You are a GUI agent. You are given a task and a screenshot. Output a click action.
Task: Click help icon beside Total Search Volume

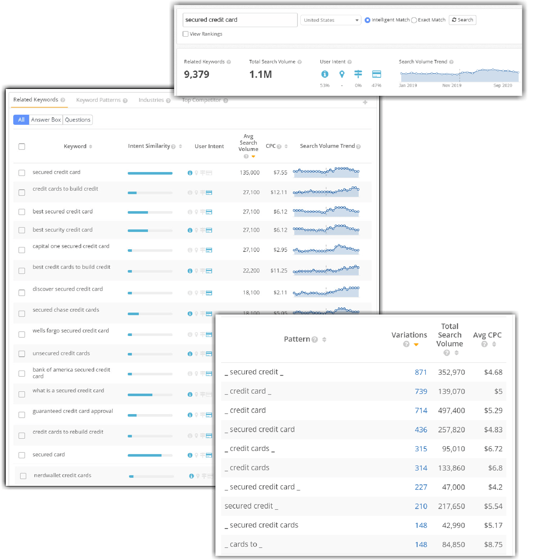[x=300, y=62]
